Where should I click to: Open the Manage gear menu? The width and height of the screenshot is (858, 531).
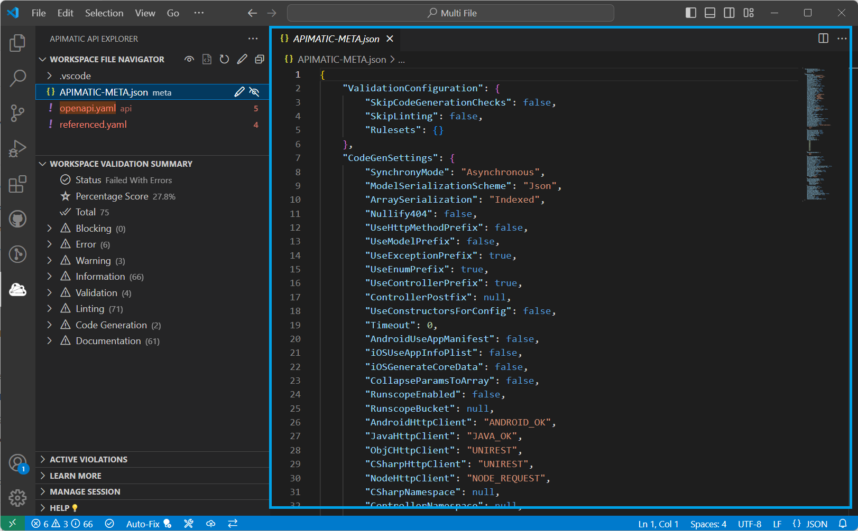(x=17, y=497)
